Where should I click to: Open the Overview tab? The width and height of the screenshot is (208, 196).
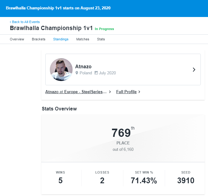[17, 39]
